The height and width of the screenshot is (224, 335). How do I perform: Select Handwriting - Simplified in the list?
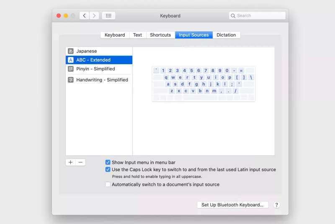pos(99,80)
